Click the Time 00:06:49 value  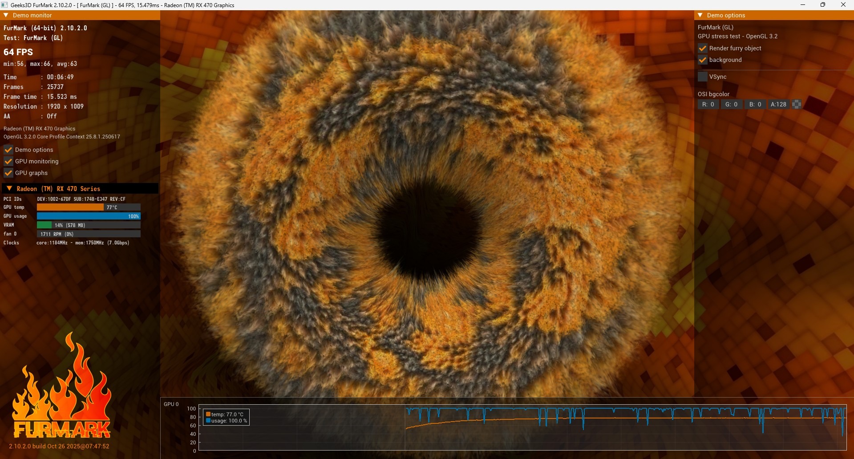[60, 77]
